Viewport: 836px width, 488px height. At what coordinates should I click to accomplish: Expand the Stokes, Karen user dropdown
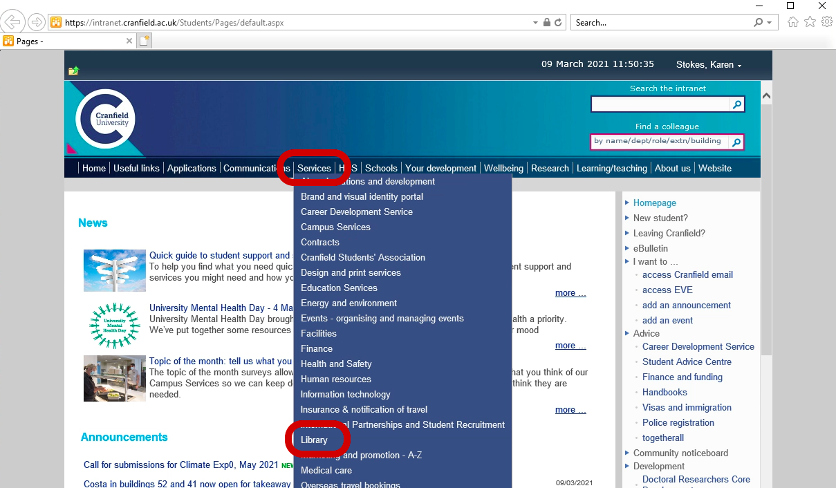(x=708, y=64)
